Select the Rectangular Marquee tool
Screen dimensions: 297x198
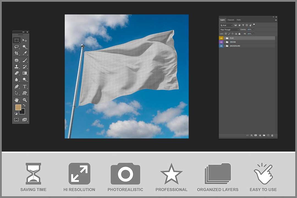click(16, 40)
